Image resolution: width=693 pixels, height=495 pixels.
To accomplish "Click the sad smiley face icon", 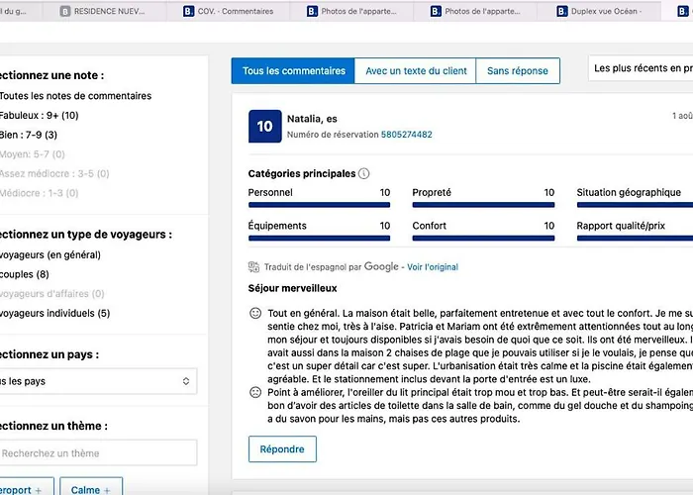I will tap(255, 392).
